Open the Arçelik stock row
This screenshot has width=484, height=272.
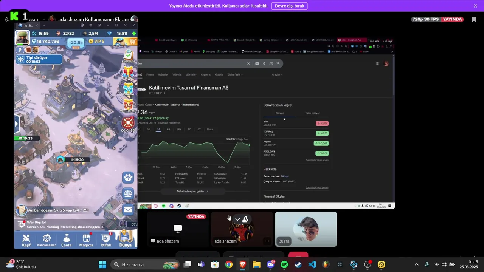296,143
